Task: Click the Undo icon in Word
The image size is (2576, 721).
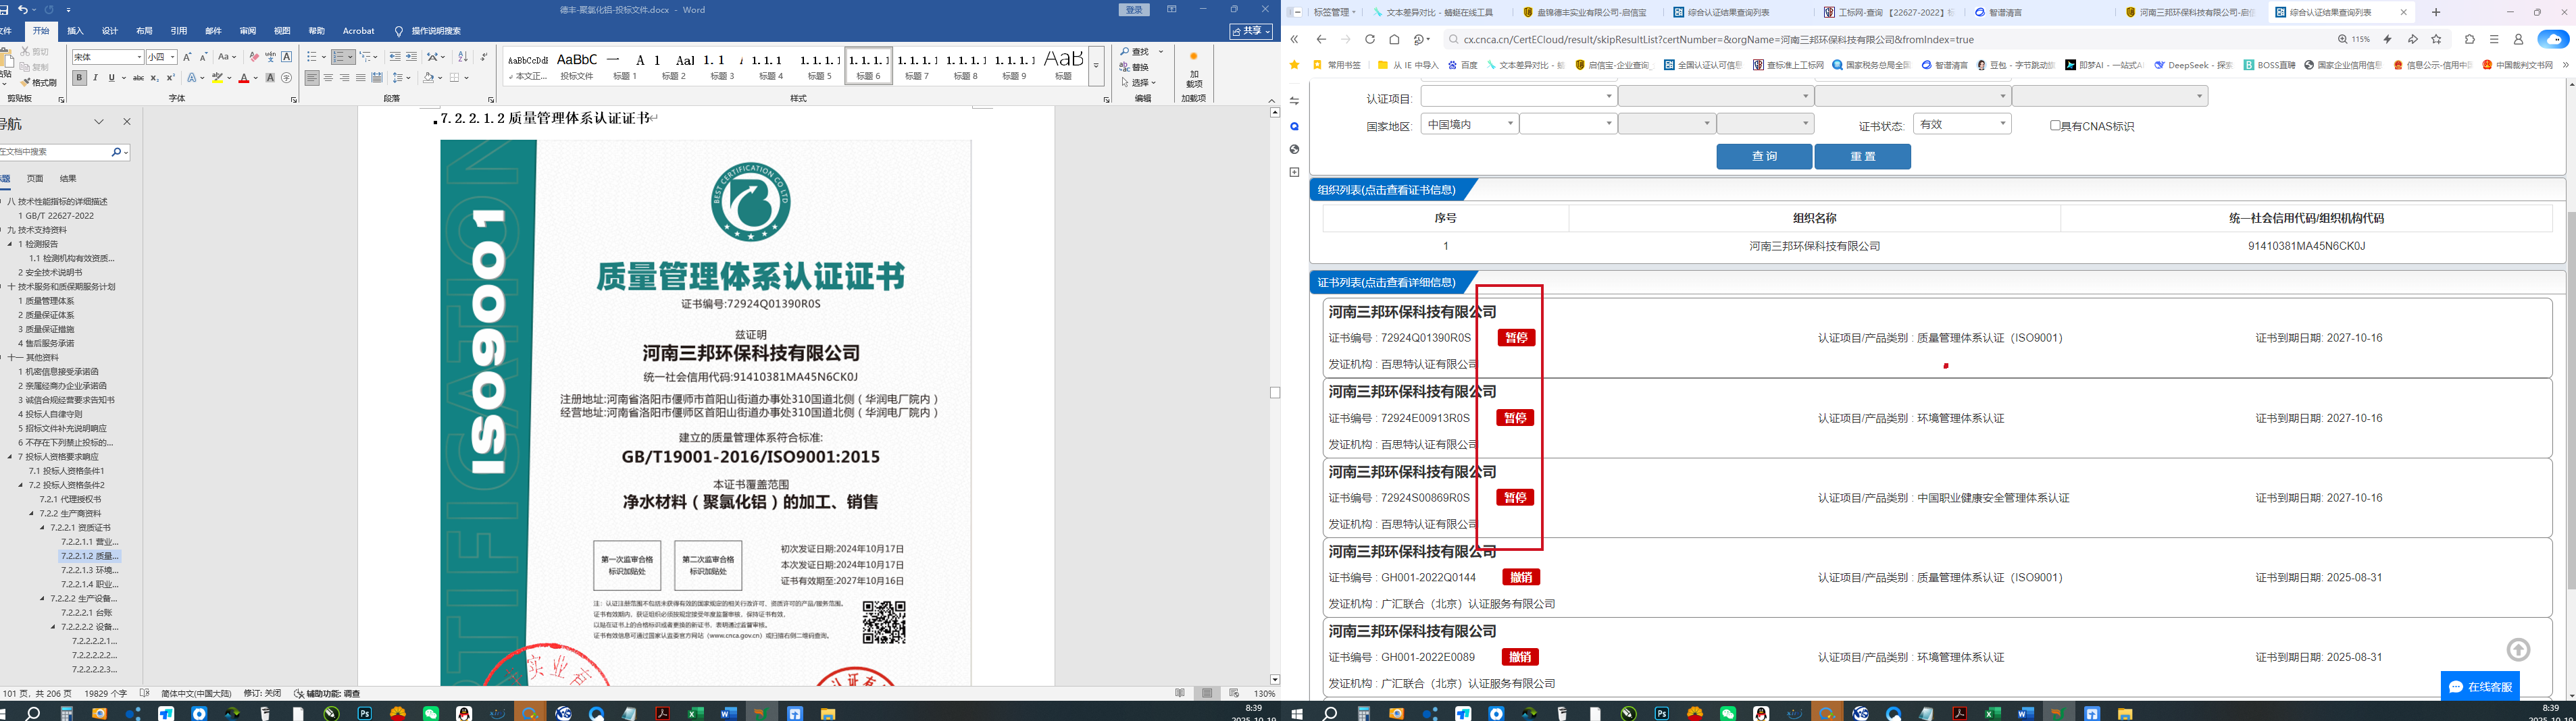Action: 22,10
